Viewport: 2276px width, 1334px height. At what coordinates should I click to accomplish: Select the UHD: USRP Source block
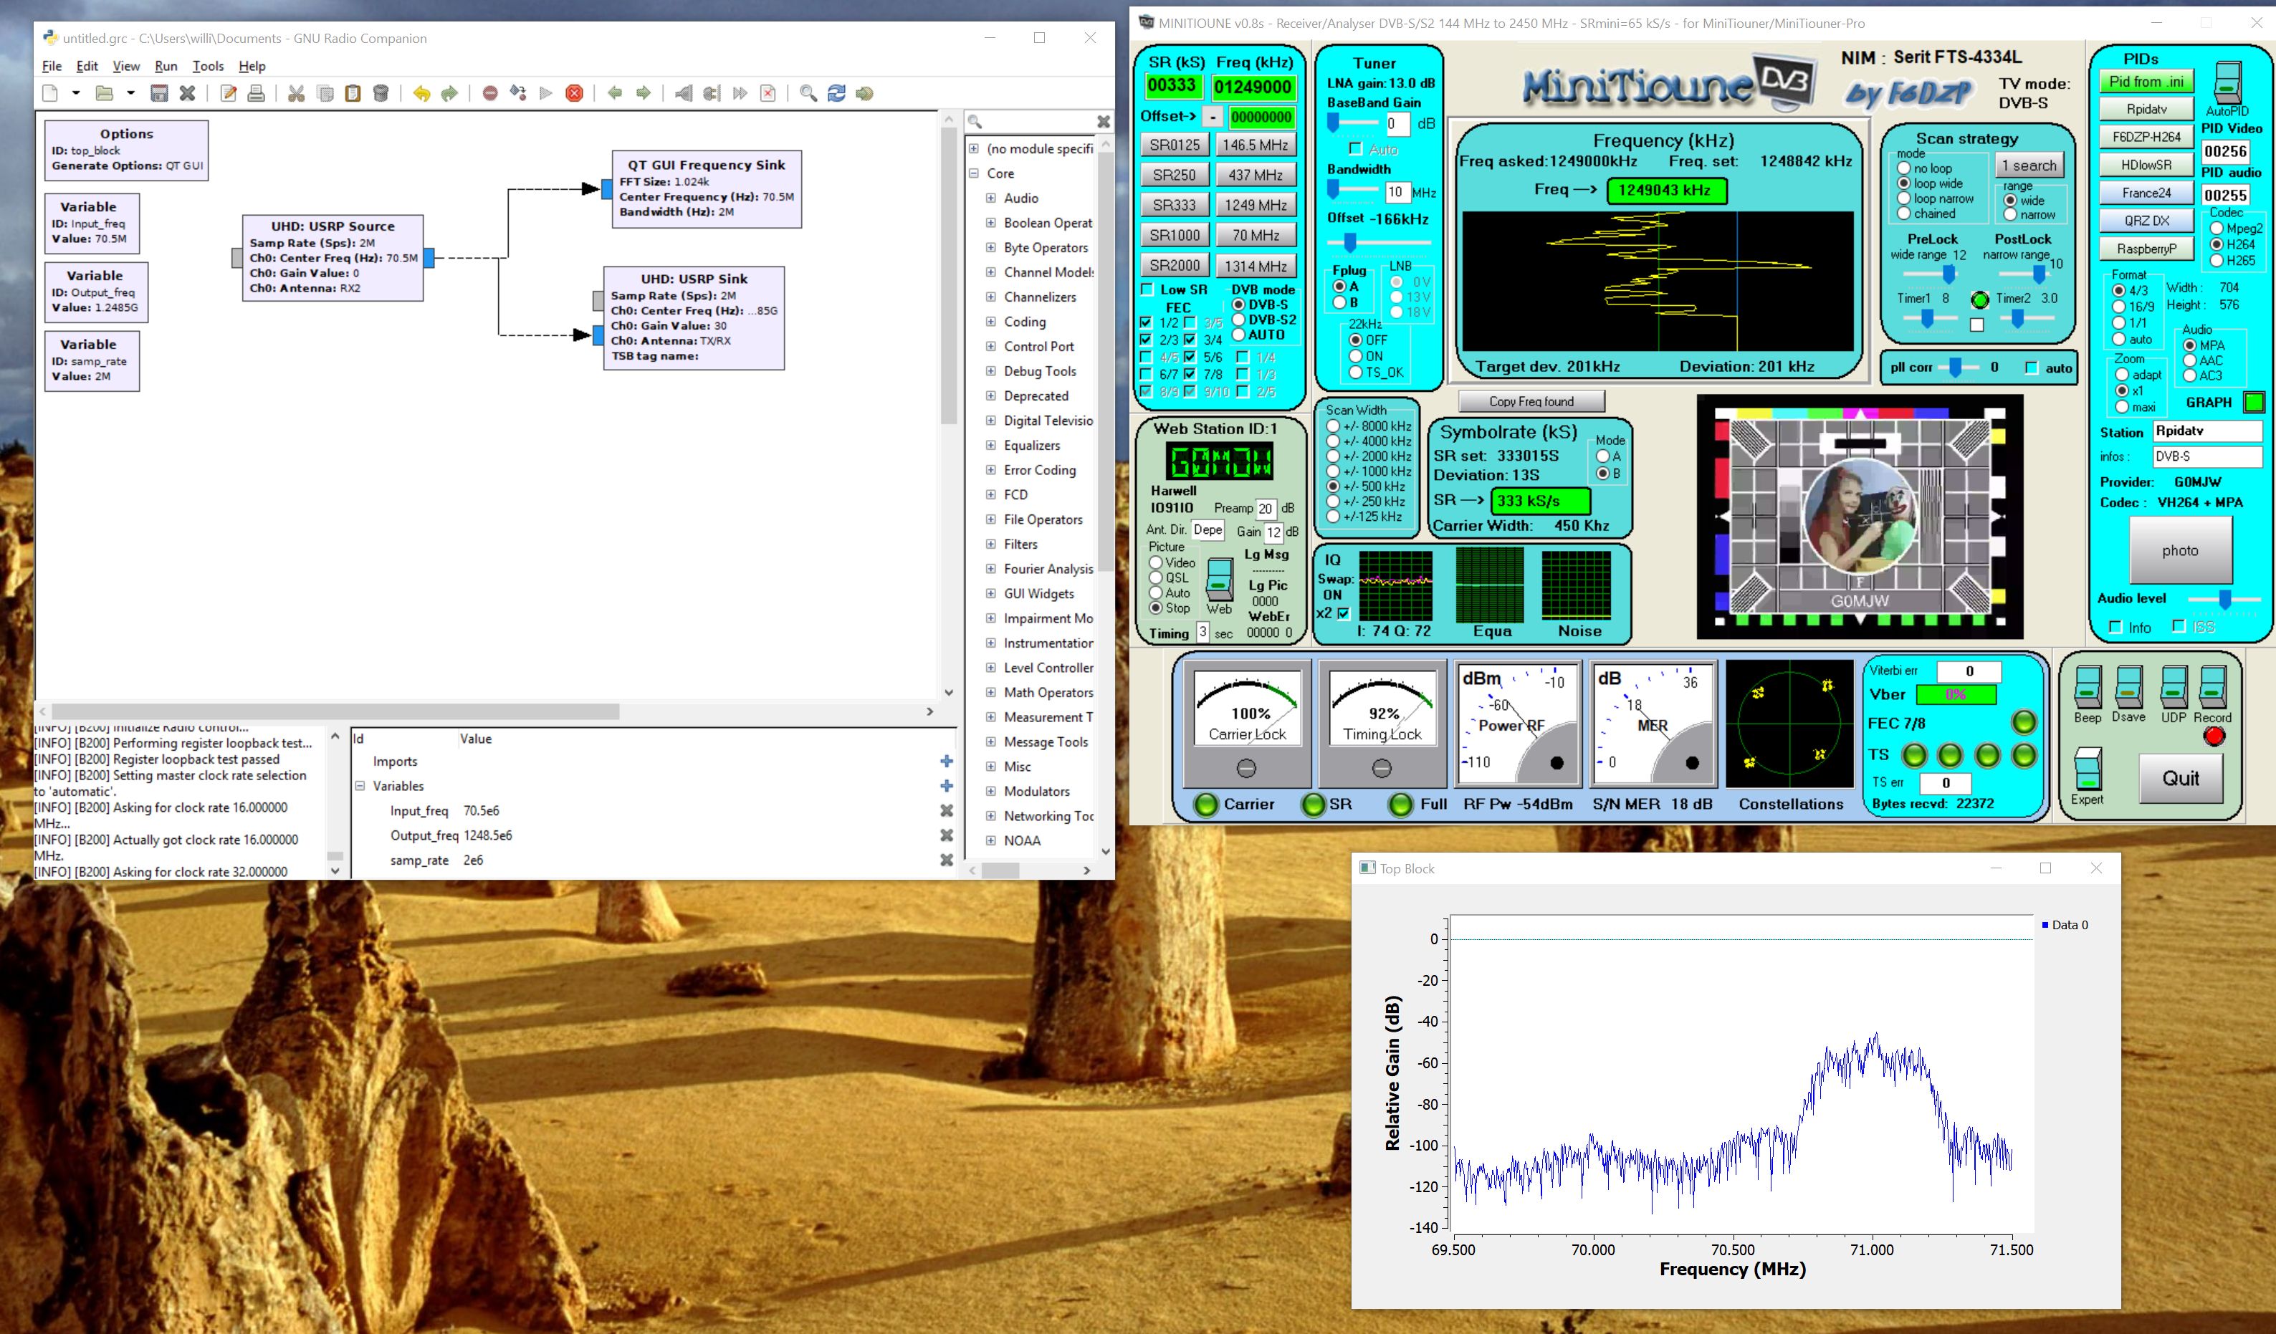point(333,257)
